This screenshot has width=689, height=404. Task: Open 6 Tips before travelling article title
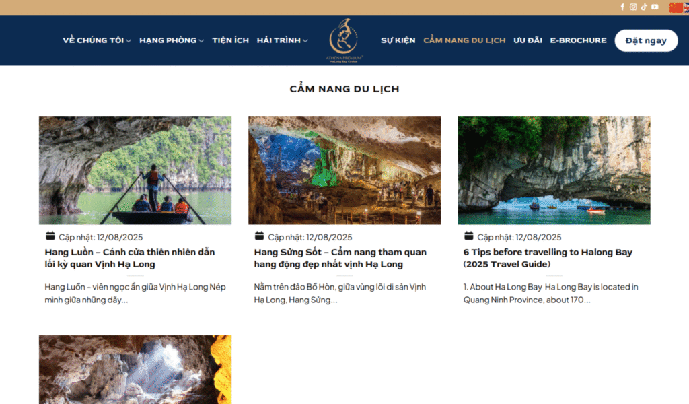click(548, 258)
